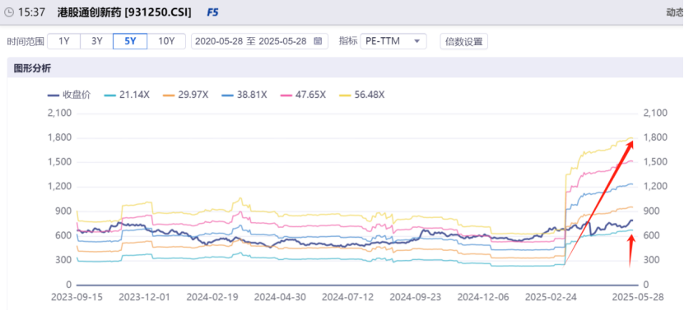
Task: Click the 2024-12-06 axis date label
Action: (x=483, y=297)
